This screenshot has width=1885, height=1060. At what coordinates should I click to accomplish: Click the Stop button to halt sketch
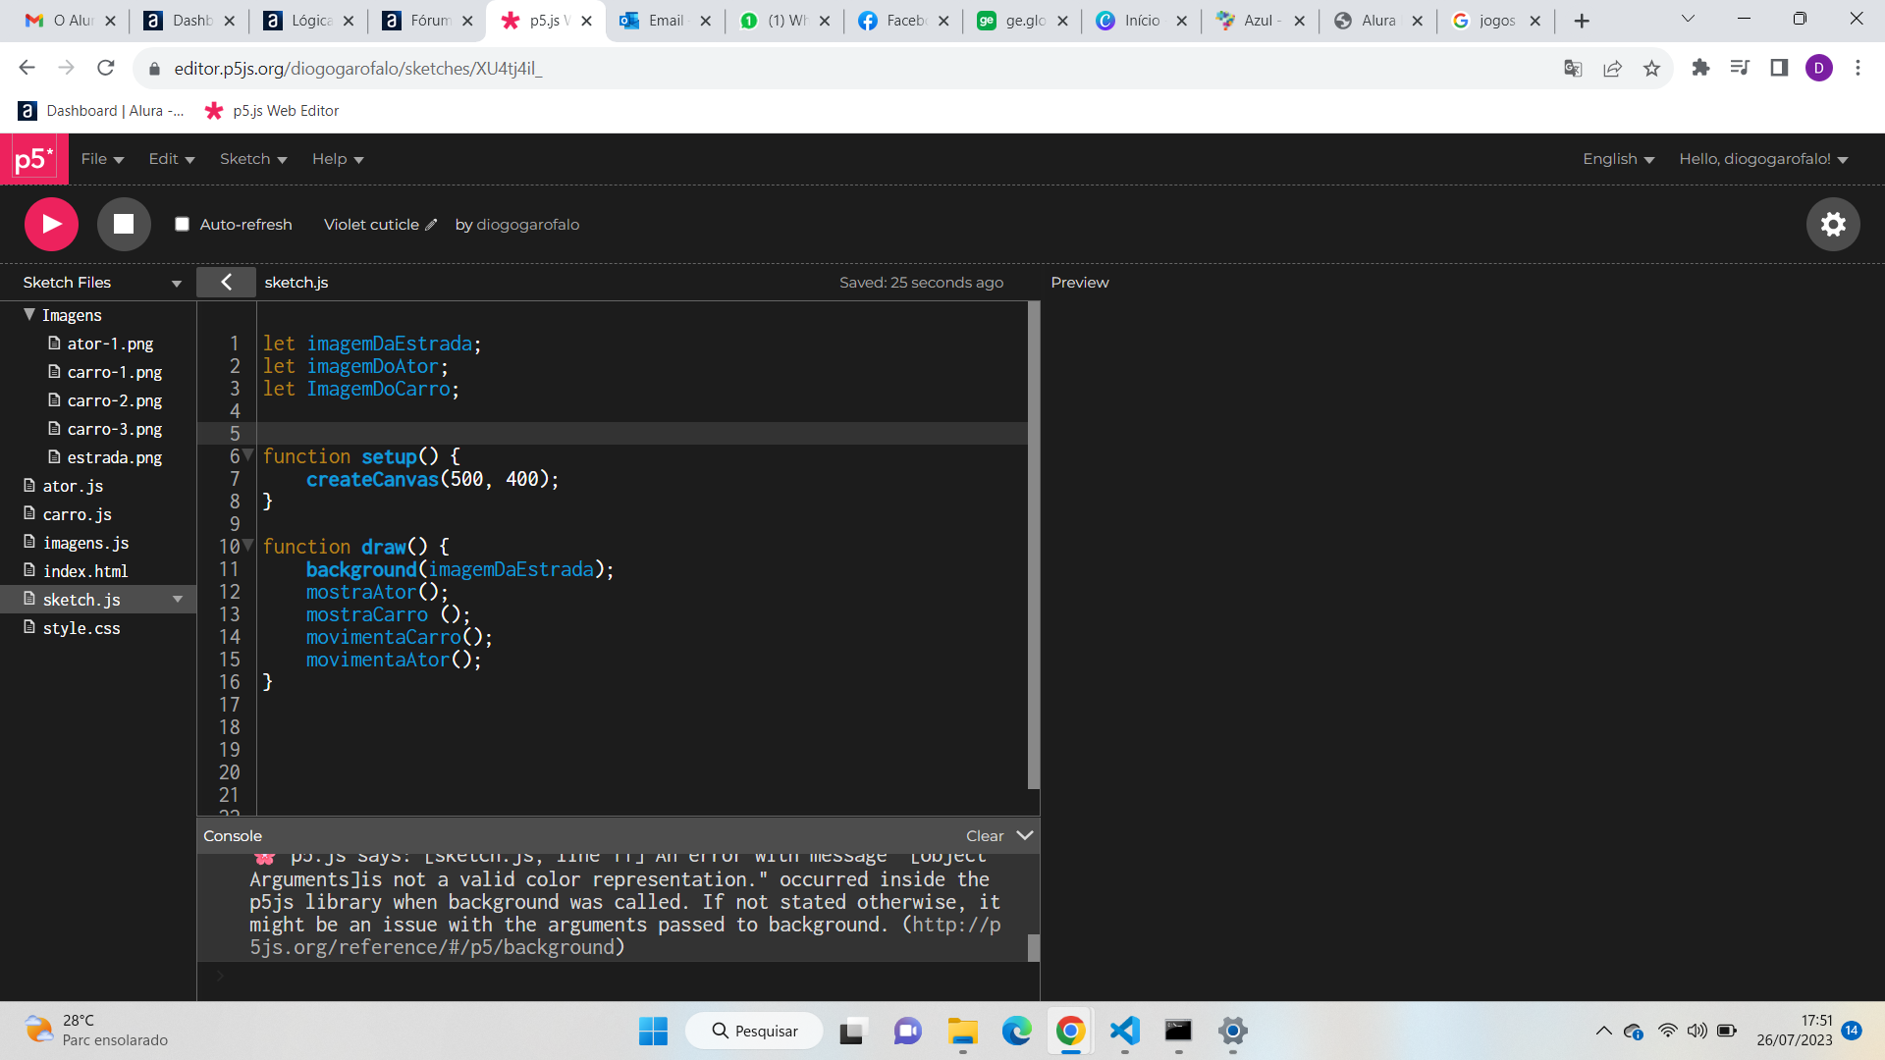tap(123, 224)
